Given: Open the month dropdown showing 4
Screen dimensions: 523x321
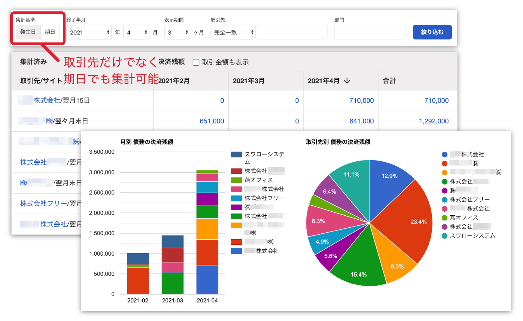Looking at the screenshot, I should pos(136,32).
